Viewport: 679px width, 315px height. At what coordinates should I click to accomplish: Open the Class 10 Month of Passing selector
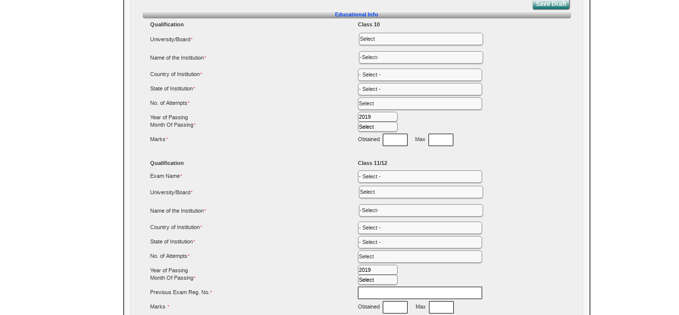click(377, 126)
